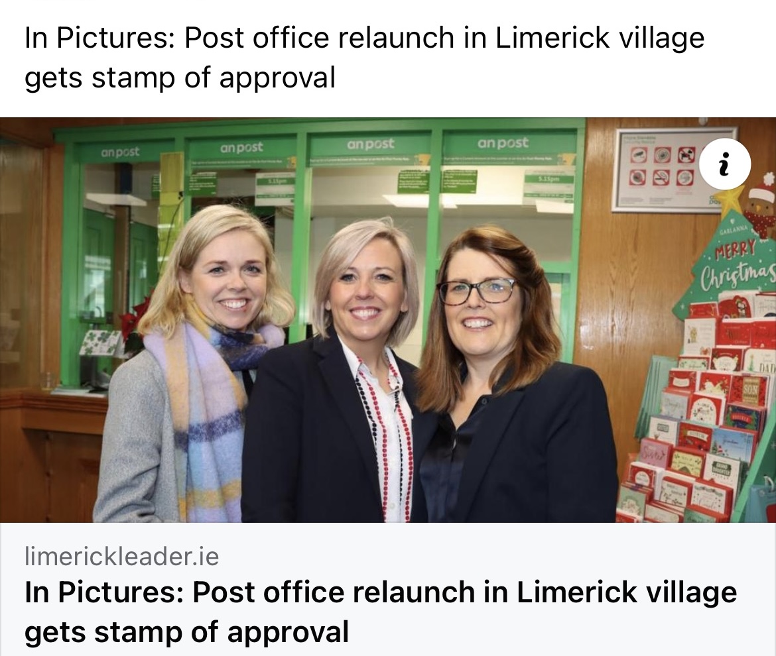The width and height of the screenshot is (776, 656).
Task: Open the bold article headline below the photo
Action: tap(381, 612)
